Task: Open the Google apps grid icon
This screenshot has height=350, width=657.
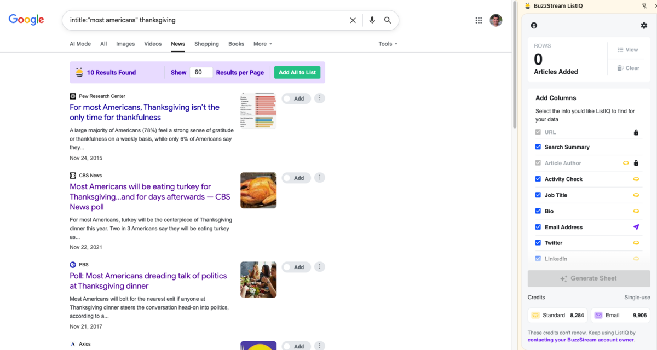Action: click(x=479, y=20)
